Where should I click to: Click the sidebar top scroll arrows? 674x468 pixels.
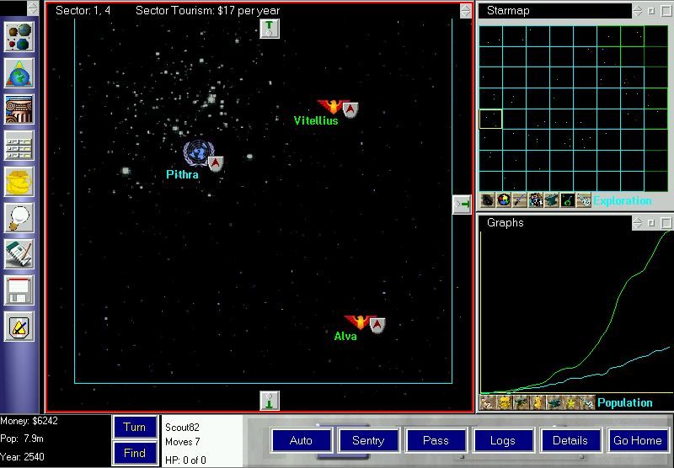coord(33,8)
